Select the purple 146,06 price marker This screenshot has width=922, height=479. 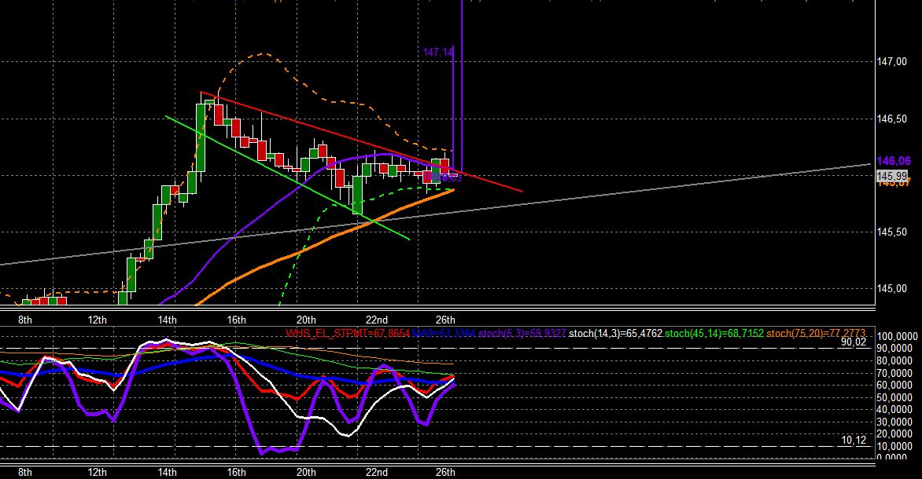893,161
